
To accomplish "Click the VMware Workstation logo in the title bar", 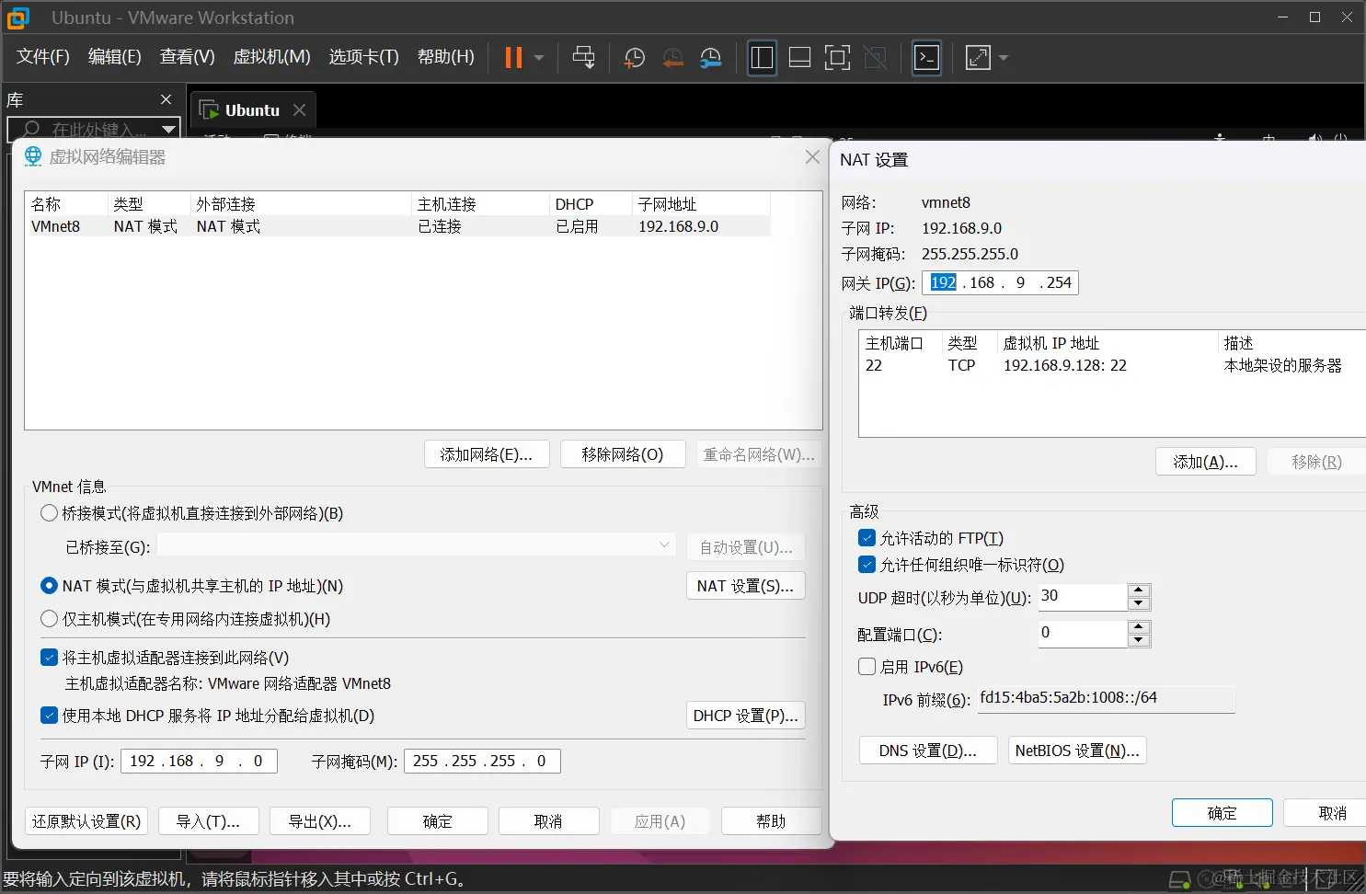I will (17, 17).
